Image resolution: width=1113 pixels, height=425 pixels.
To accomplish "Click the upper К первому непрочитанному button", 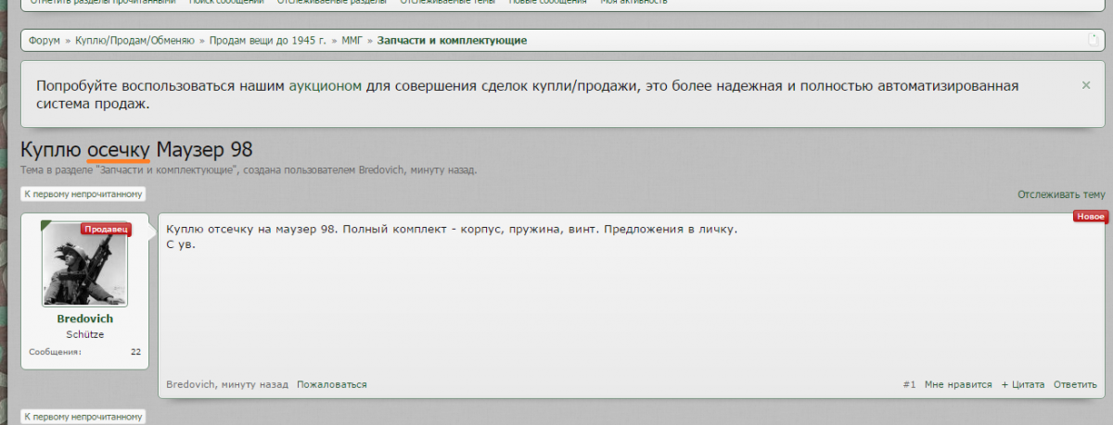I will 83,194.
